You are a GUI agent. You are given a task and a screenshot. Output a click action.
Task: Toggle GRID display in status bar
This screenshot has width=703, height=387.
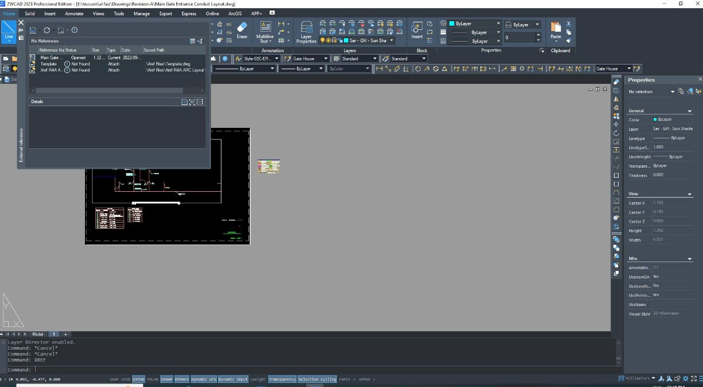(x=125, y=379)
